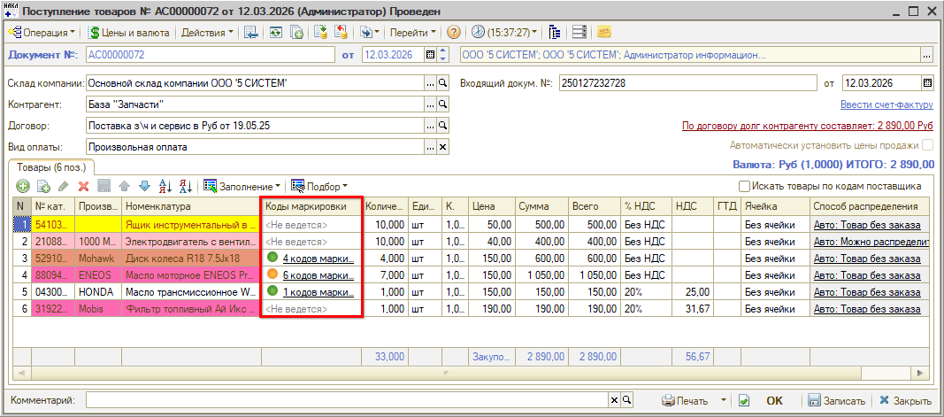Click the green add row icon
The width and height of the screenshot is (944, 417).
click(22, 186)
